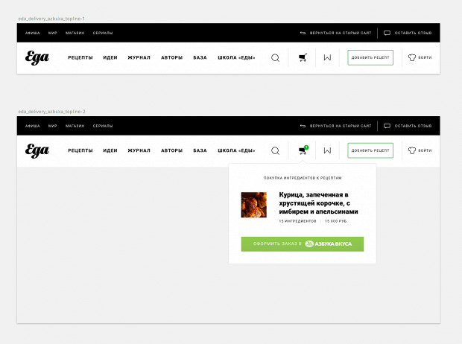462x344 pixels.
Task: Open bookmarks icon in the lower header
Action: [x=326, y=150]
